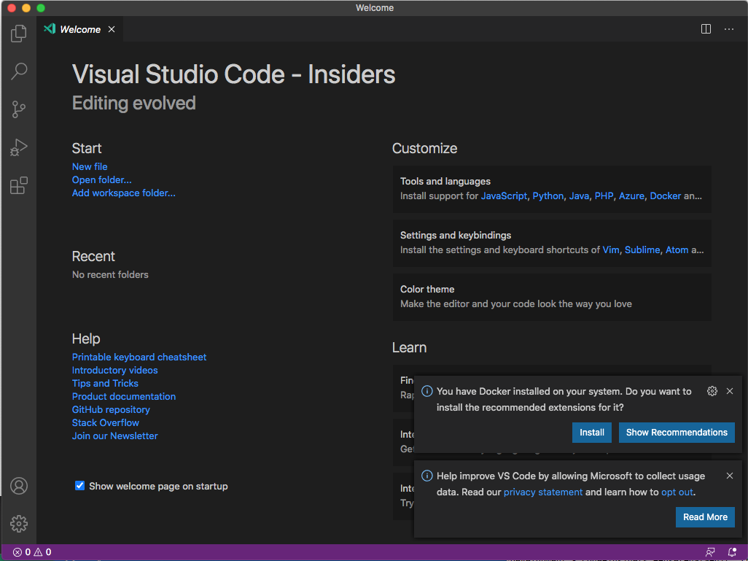Click the split editor right icon
Screen dimensions: 748x561
coord(706,29)
